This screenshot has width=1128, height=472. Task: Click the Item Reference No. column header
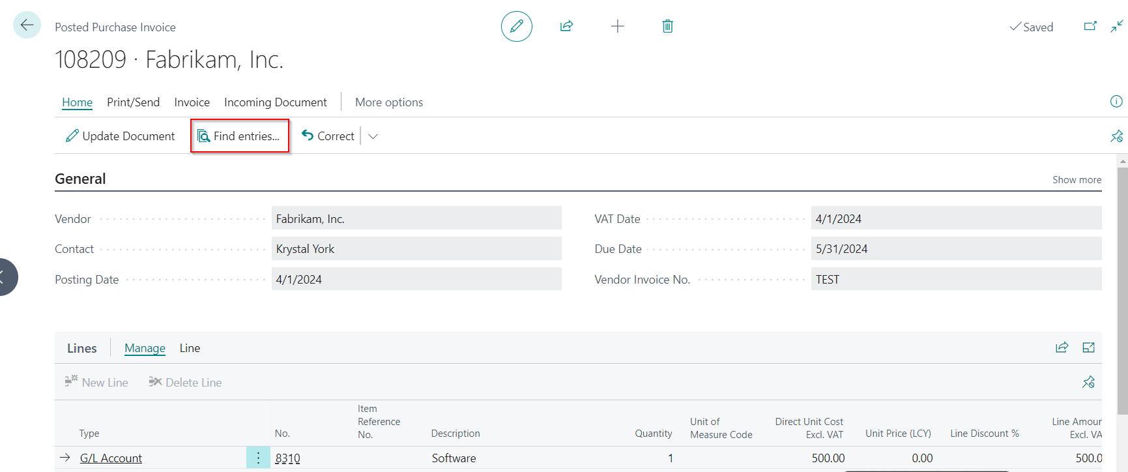click(x=379, y=421)
